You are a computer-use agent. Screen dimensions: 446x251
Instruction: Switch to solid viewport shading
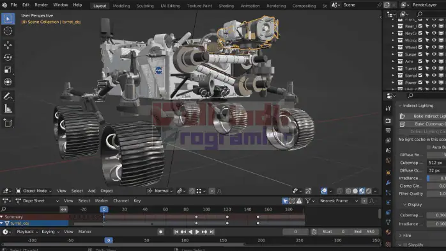(355, 191)
